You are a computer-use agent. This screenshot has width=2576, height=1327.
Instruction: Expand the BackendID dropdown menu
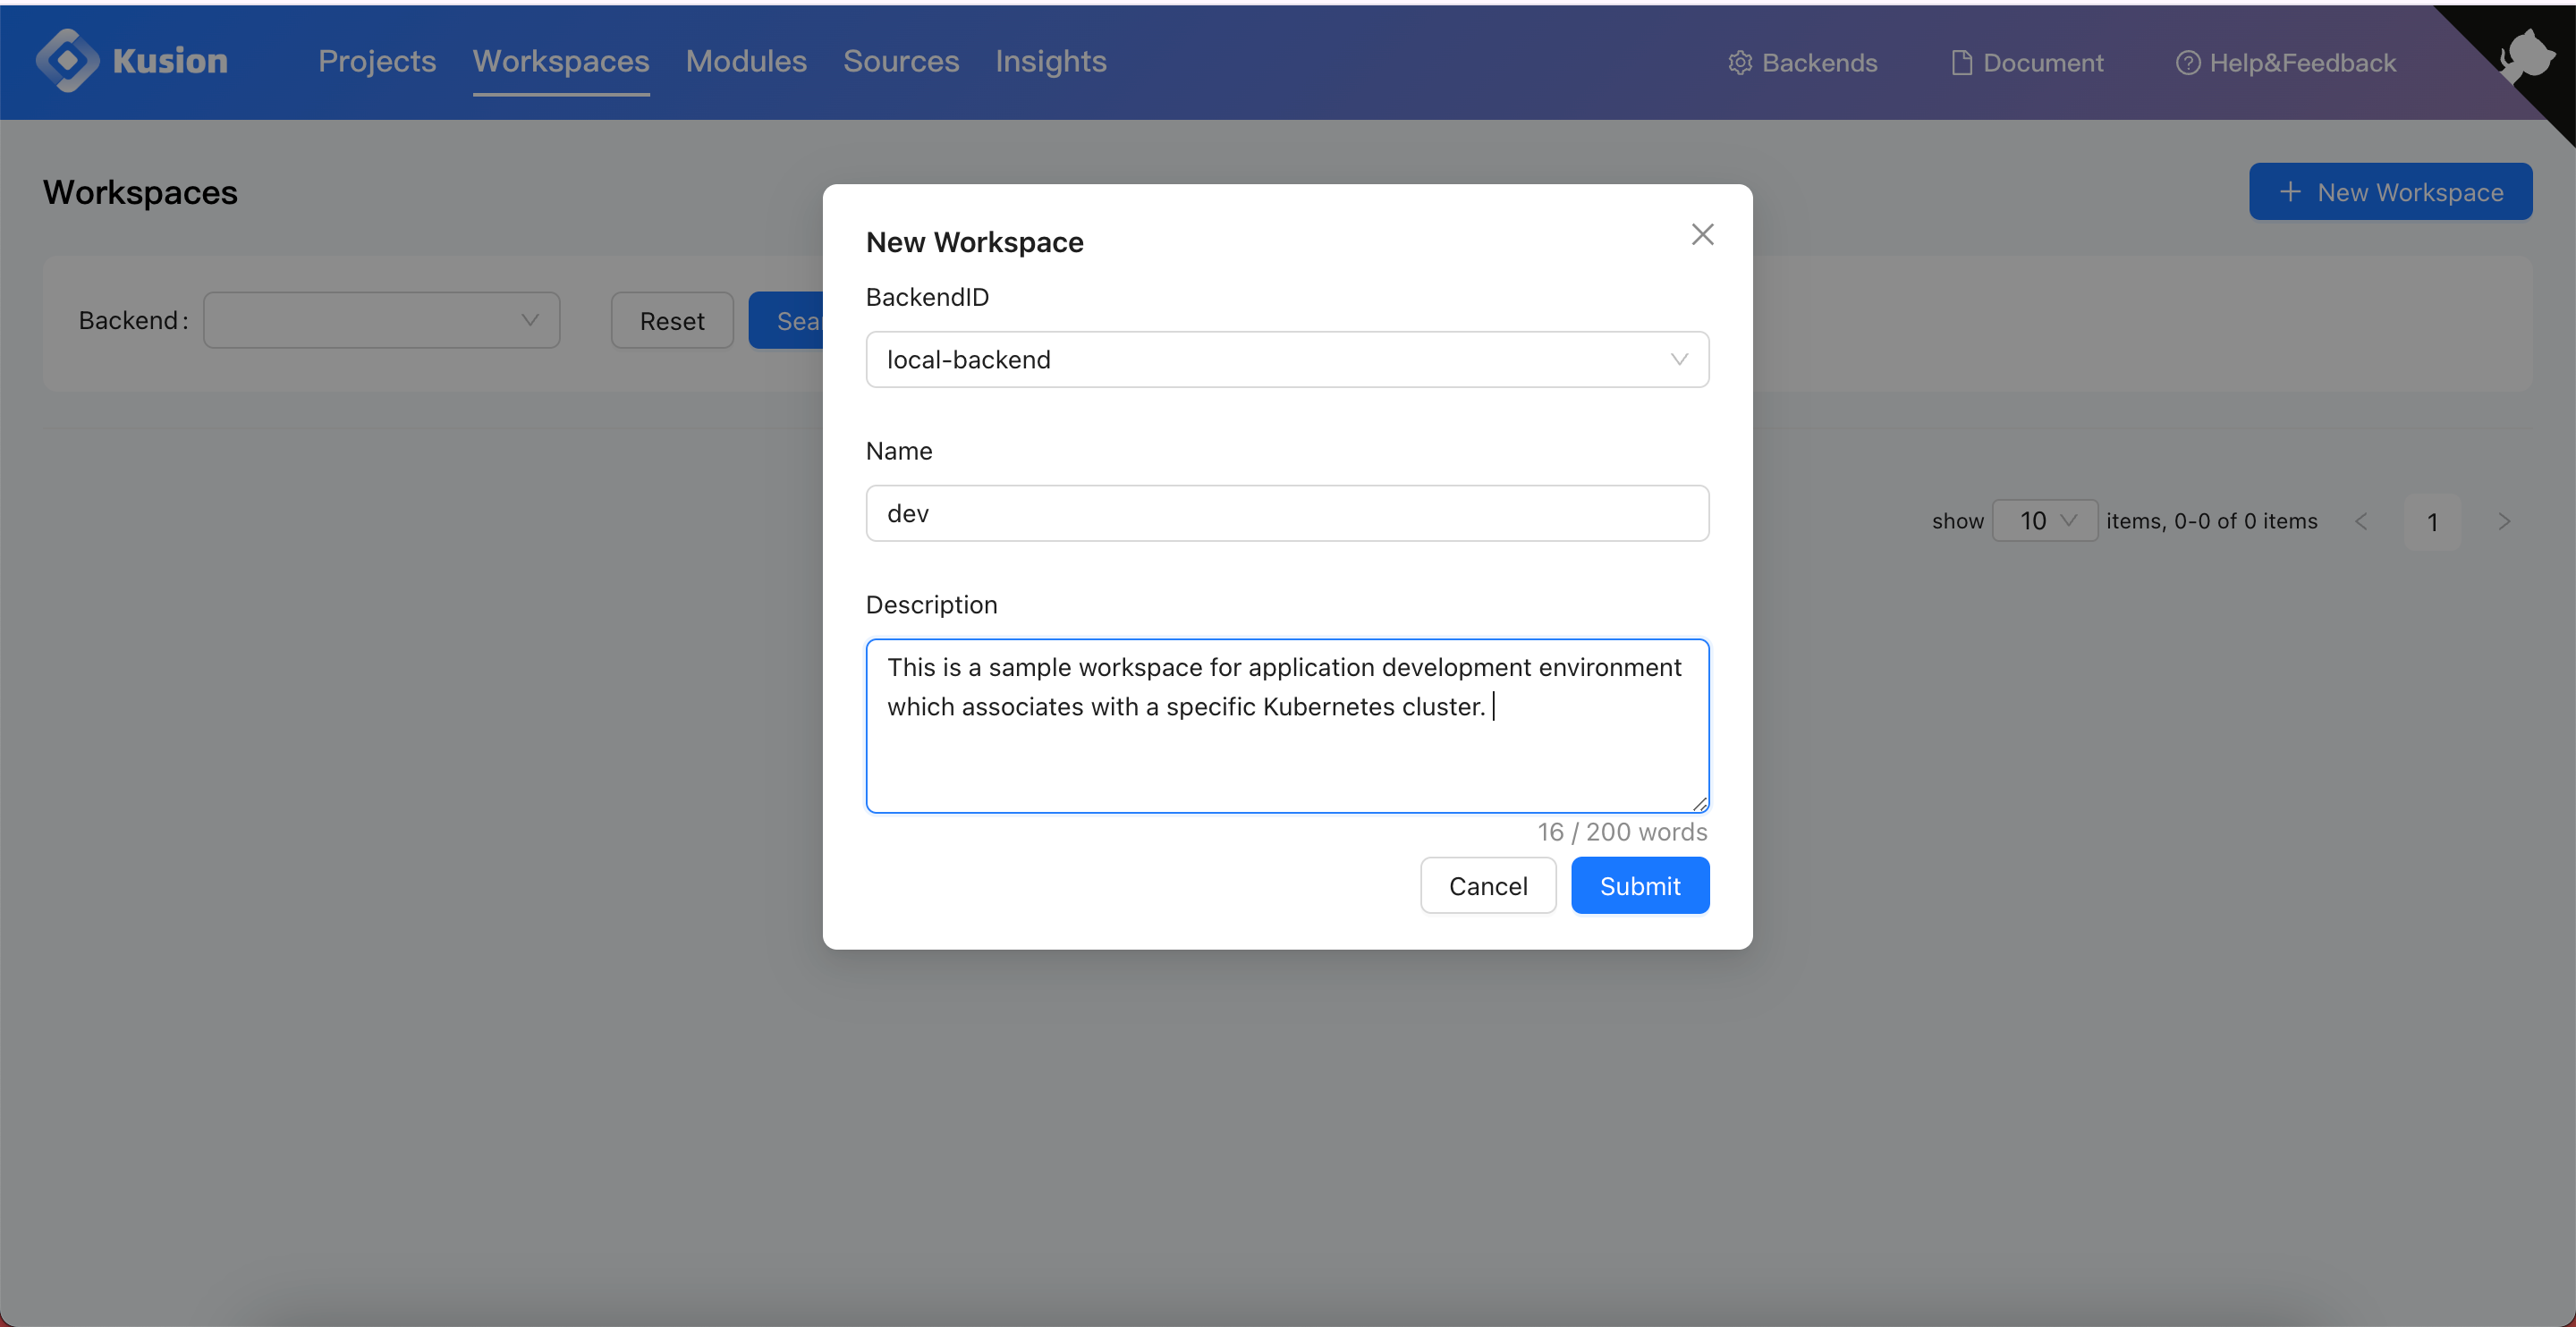pyautogui.click(x=1288, y=359)
